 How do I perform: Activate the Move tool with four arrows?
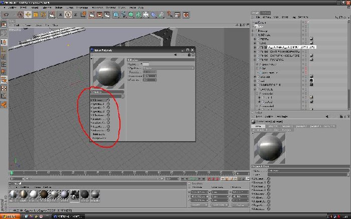[x=28, y=15]
